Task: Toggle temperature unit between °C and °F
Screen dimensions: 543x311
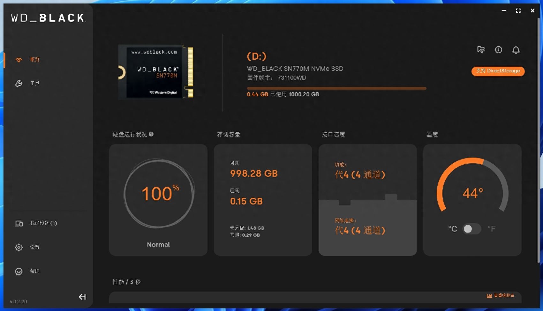Action: pos(471,229)
